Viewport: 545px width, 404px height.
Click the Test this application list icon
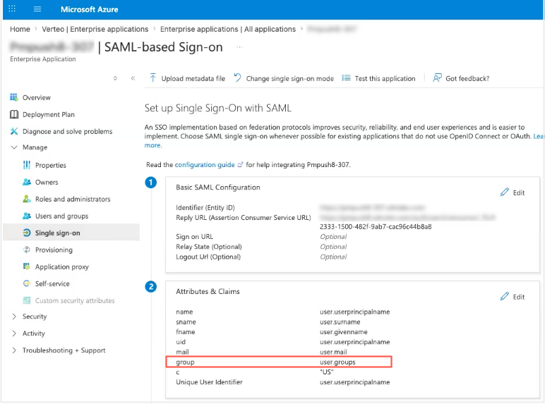click(346, 78)
